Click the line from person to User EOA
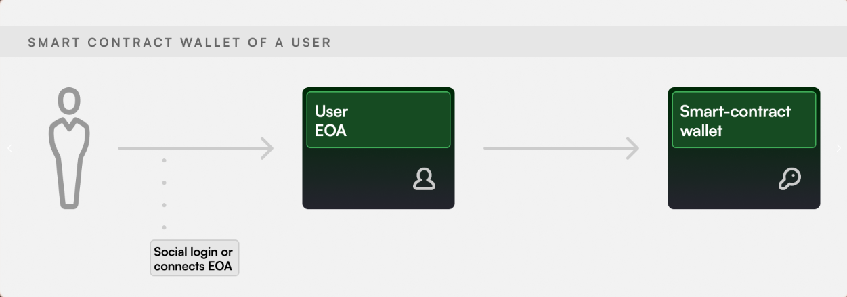This screenshot has width=847, height=297. (x=190, y=148)
